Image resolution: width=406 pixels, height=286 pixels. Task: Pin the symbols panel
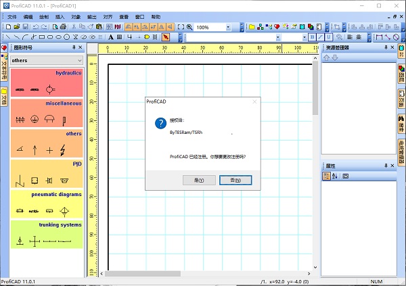coord(74,47)
